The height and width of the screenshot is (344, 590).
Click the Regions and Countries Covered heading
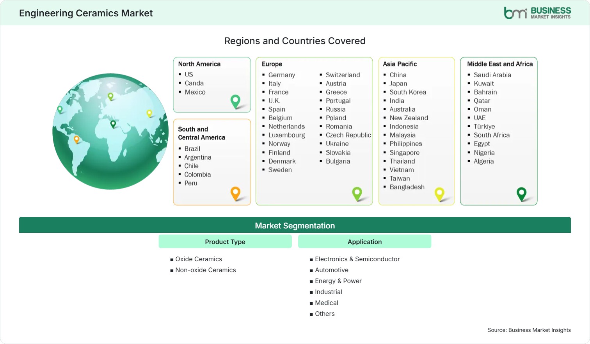pyautogui.click(x=295, y=41)
